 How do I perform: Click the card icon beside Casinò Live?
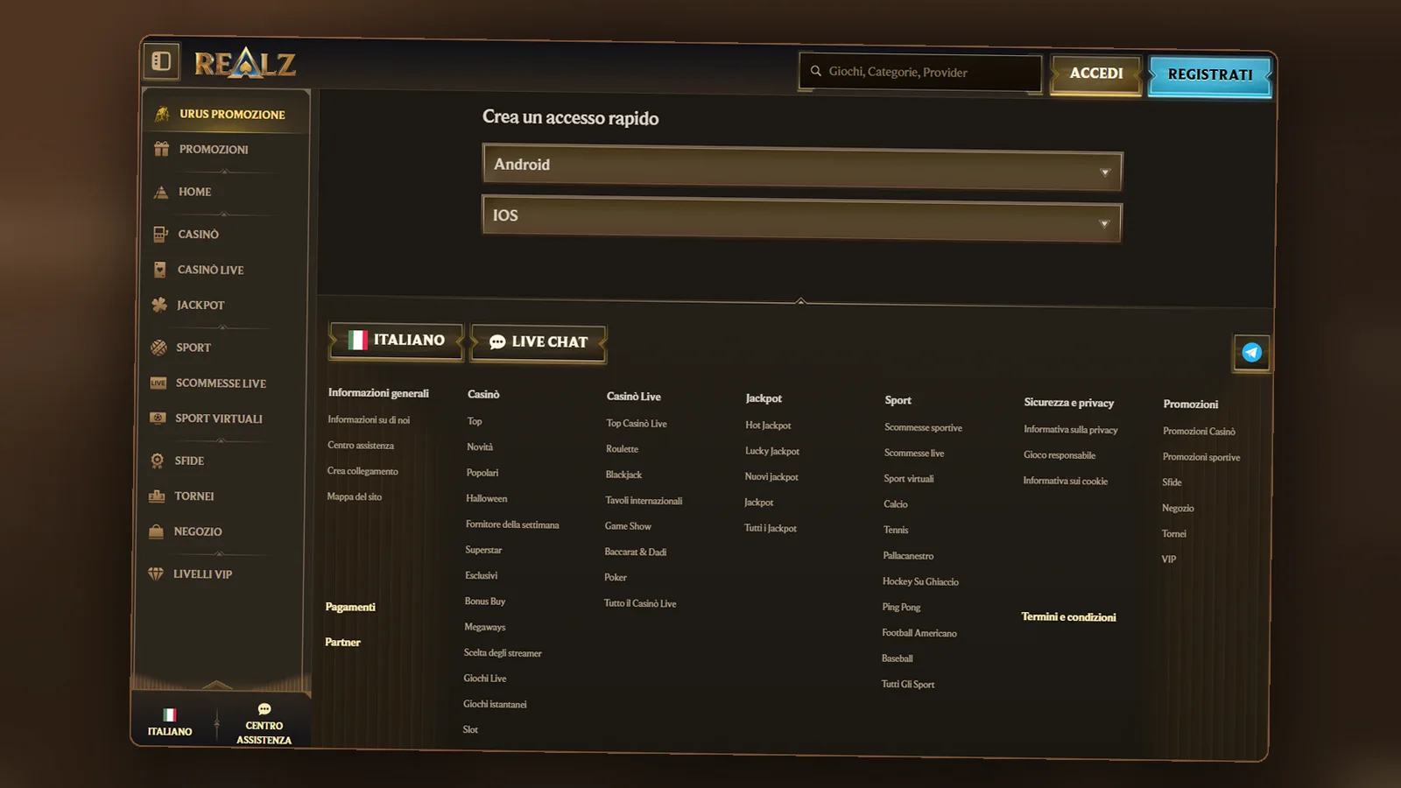click(x=159, y=270)
